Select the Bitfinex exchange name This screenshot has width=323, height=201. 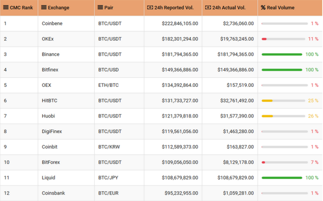(x=50, y=70)
